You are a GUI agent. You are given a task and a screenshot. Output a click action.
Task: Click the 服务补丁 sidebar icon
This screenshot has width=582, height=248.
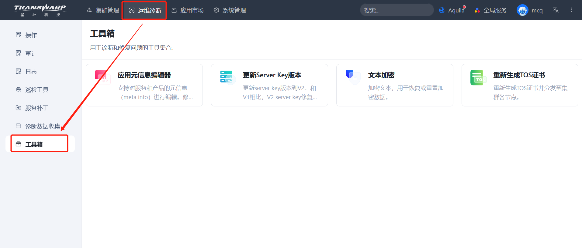click(x=19, y=108)
